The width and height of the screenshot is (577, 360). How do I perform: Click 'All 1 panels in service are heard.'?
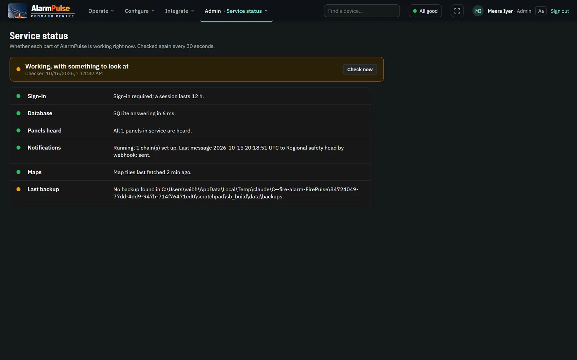click(153, 130)
